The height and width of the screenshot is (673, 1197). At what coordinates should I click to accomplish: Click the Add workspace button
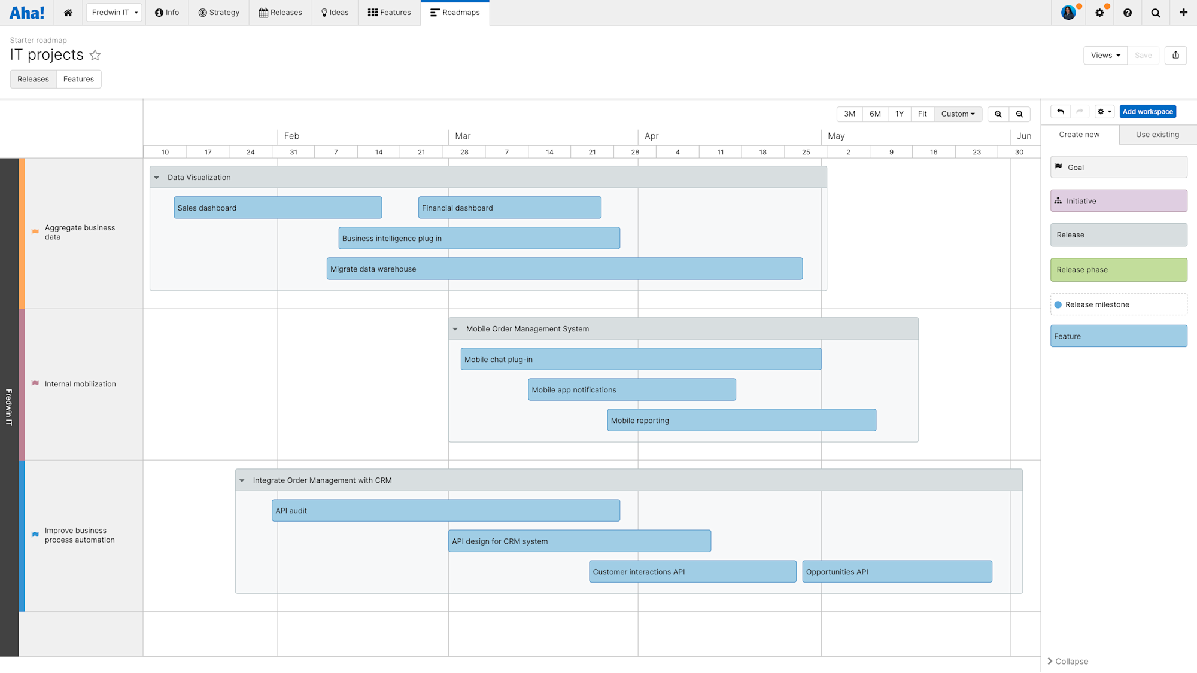point(1147,111)
